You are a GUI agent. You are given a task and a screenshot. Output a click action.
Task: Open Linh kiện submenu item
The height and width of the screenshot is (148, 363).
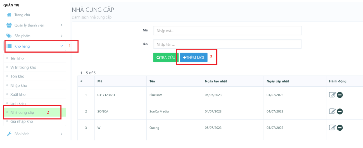tap(18, 104)
